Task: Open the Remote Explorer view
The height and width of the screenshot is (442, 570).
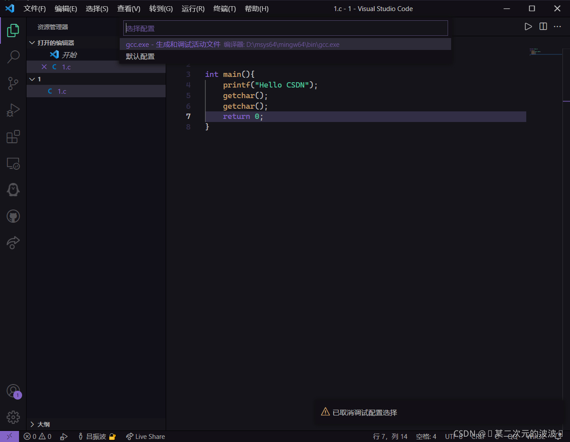Action: click(13, 163)
